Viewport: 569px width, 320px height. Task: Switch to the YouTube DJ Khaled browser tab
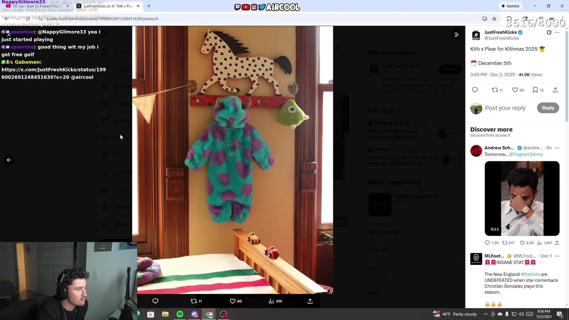click(38, 6)
